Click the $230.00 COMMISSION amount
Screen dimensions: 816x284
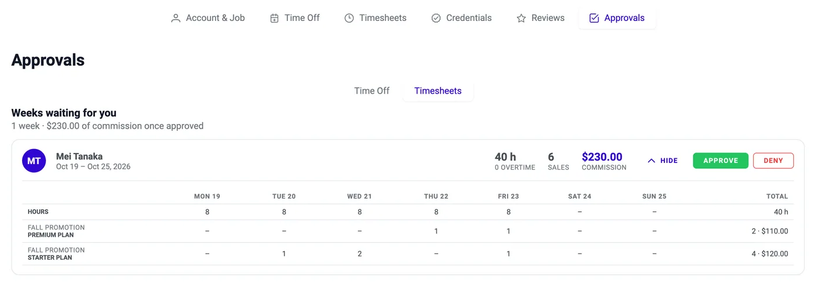coord(604,161)
